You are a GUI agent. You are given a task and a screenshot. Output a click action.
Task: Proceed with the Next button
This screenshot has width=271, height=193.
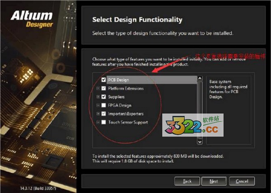pyautogui.click(x=214, y=181)
